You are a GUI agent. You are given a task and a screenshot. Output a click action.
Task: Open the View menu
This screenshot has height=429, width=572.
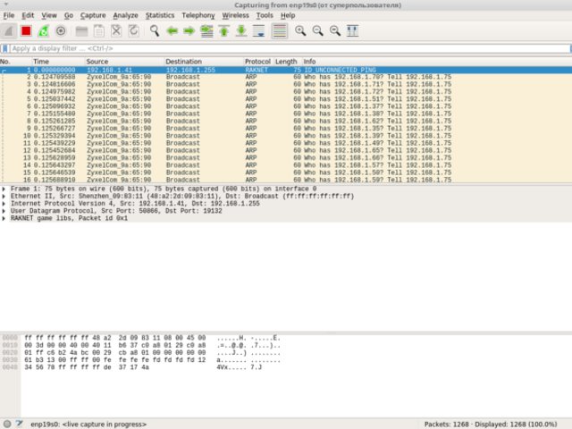pos(49,15)
